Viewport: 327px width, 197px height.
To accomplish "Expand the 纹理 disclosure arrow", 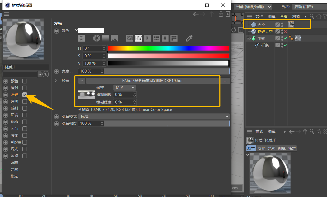I will coord(56,81).
